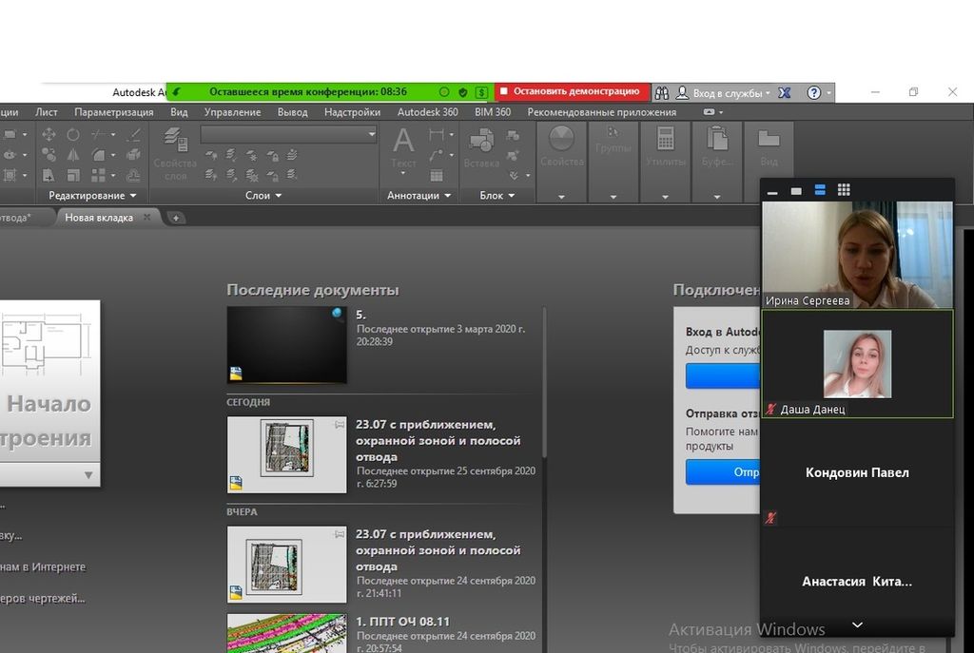The width and height of the screenshot is (974, 653).
Task: Click Остановить демонстрацию to stop sharing
Action: [x=572, y=92]
